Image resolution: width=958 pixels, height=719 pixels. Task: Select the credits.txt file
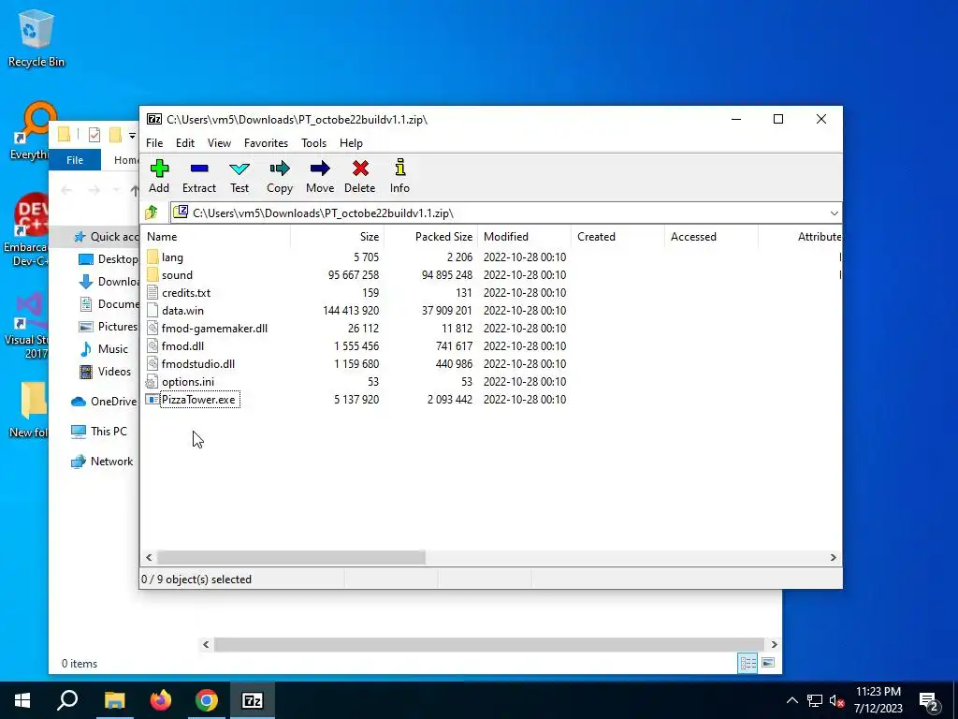point(186,293)
